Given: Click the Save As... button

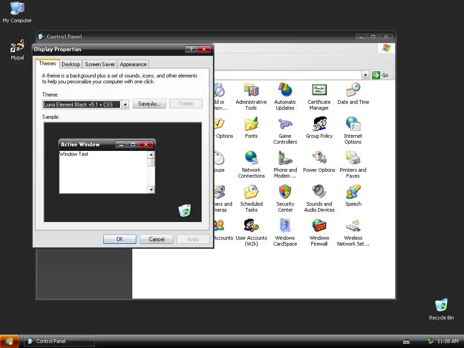Looking at the screenshot, I should pyautogui.click(x=149, y=104).
